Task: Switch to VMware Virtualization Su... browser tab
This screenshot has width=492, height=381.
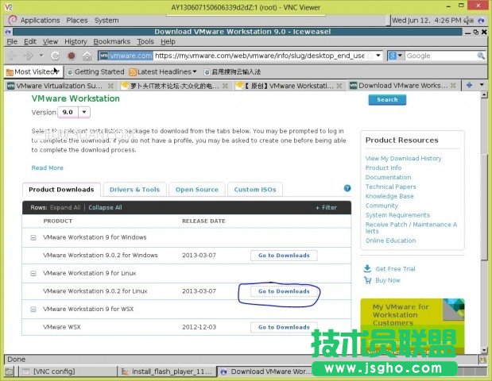Action: [59, 86]
